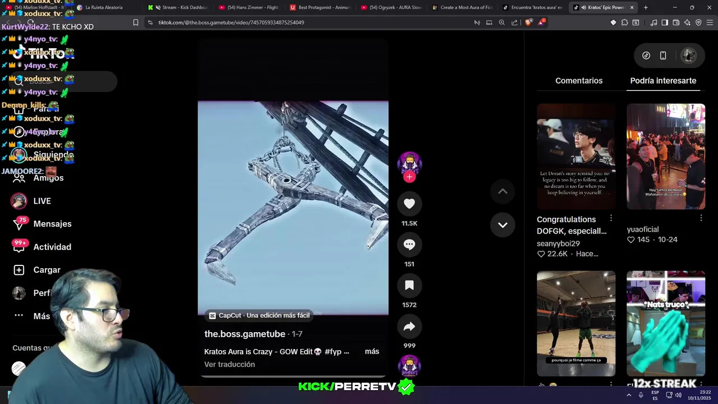Screen dimensions: 718x404
Task: Open Brave Rewards triangle icon
Action: (541, 22)
